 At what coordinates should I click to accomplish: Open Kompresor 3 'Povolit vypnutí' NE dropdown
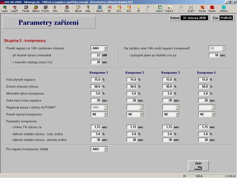(171, 114)
